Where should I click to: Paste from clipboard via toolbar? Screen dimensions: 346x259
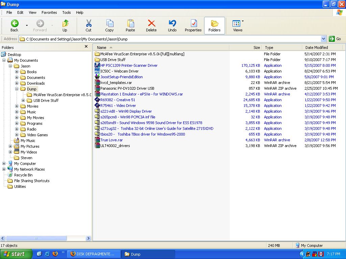[x=130, y=26]
